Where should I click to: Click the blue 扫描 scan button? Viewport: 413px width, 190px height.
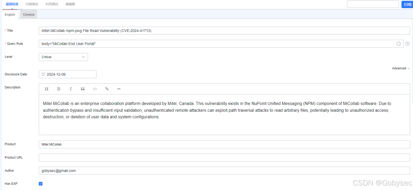(x=407, y=4)
